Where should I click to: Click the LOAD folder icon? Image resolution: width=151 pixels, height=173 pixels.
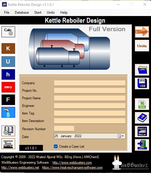tap(142, 70)
